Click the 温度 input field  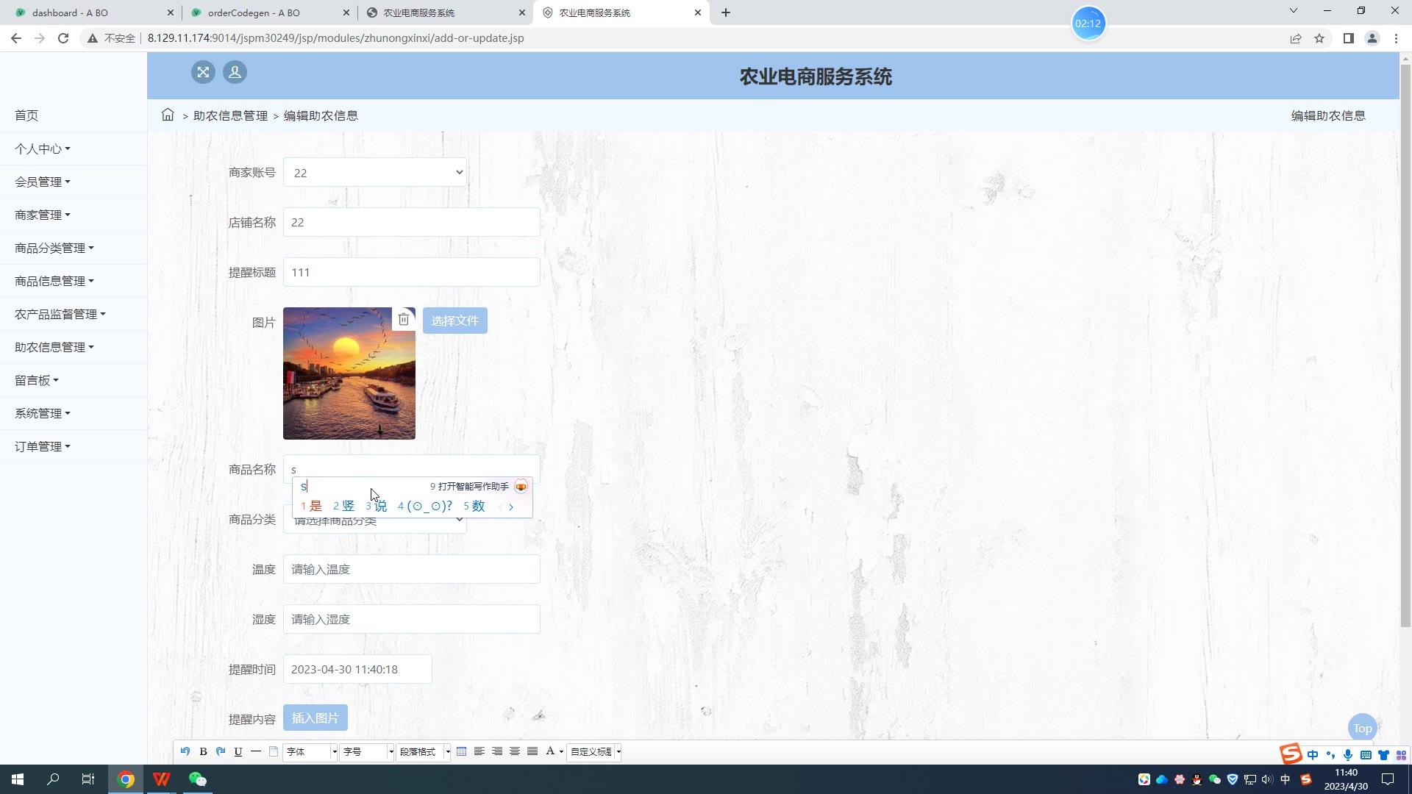[411, 570]
